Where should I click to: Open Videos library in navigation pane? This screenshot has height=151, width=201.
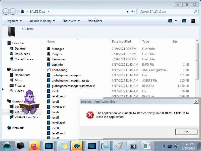(x=19, y=91)
